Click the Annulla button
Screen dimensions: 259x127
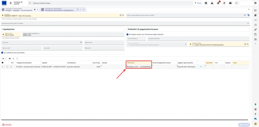[x=7, y=125]
